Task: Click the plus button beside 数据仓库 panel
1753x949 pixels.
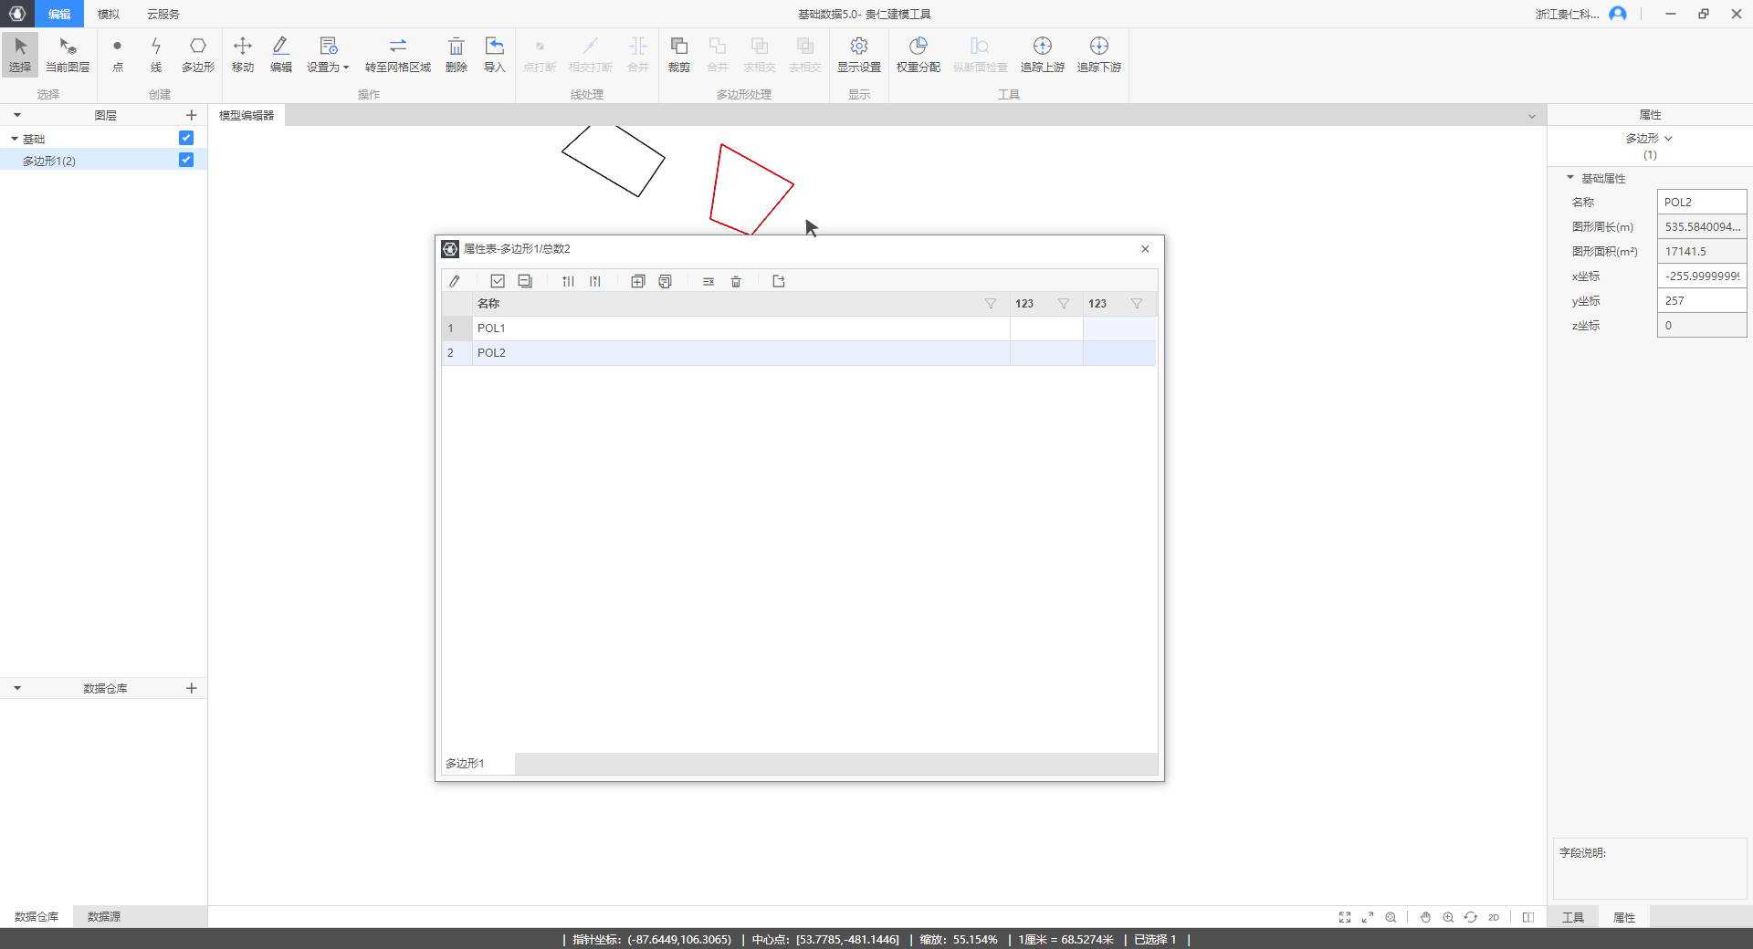Action: click(x=192, y=688)
